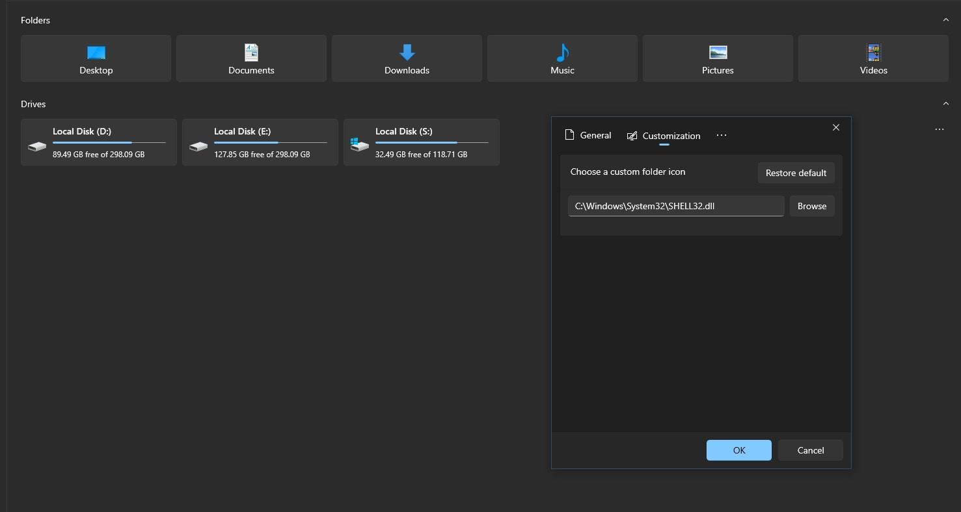The height and width of the screenshot is (512, 961).
Task: Close the properties dialog
Action: (x=836, y=127)
